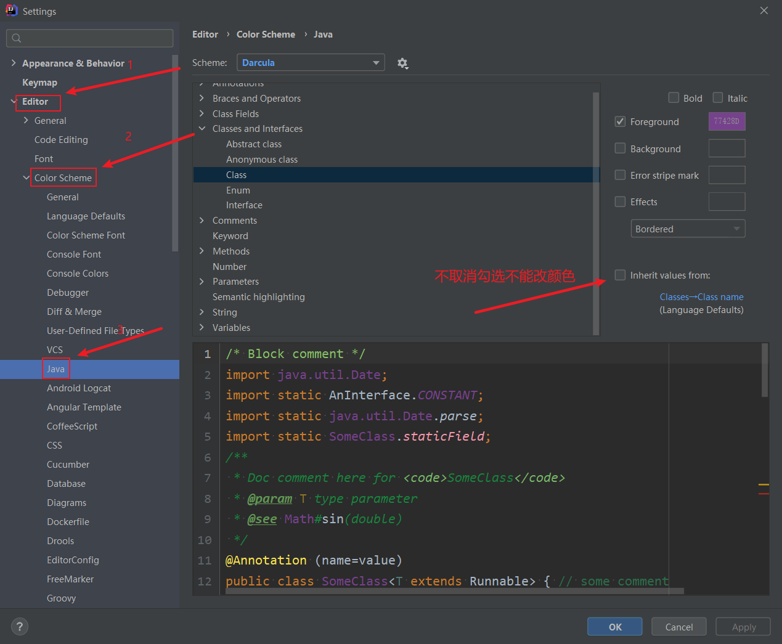Viewport: 782px width, 644px height.
Task: Click the preview horizontal scrollbar
Action: [x=455, y=590]
